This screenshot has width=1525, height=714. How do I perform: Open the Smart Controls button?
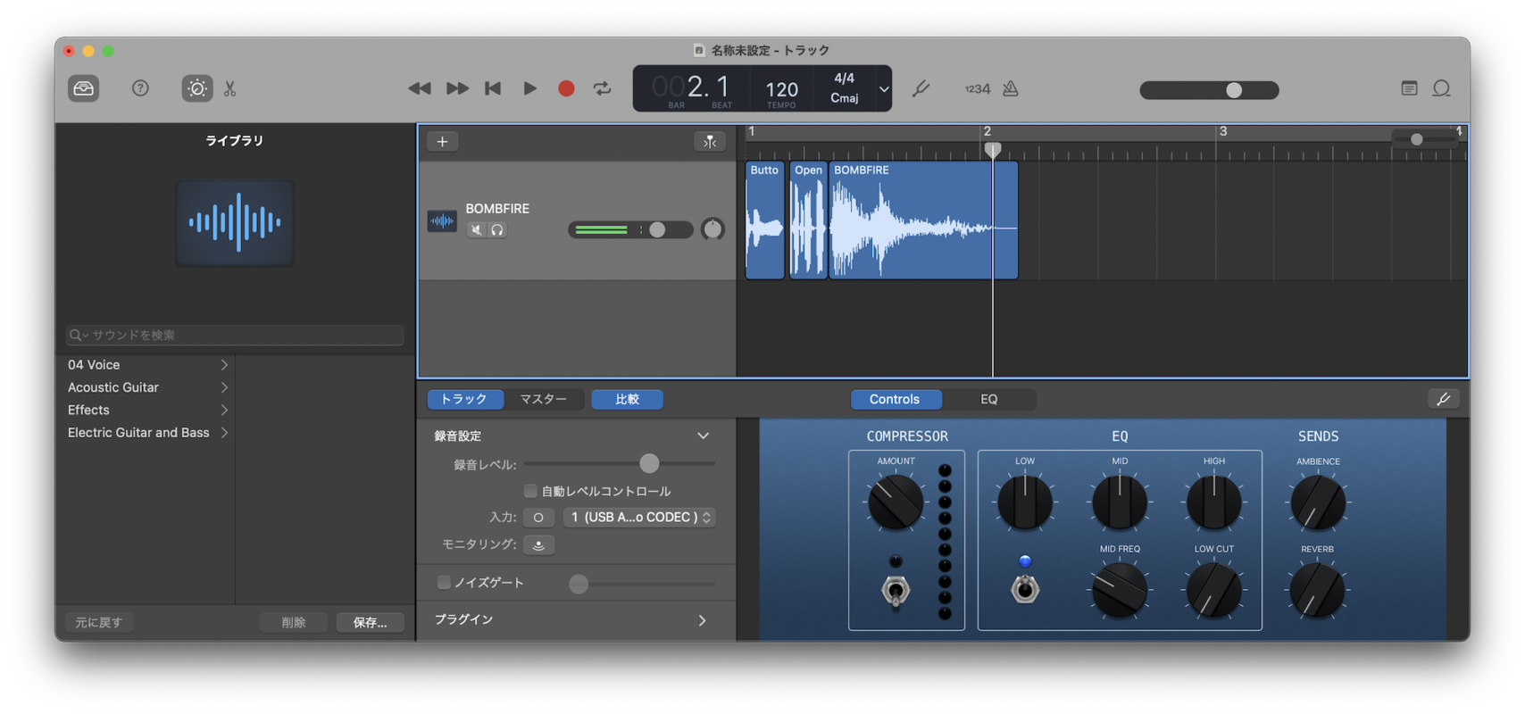[197, 88]
